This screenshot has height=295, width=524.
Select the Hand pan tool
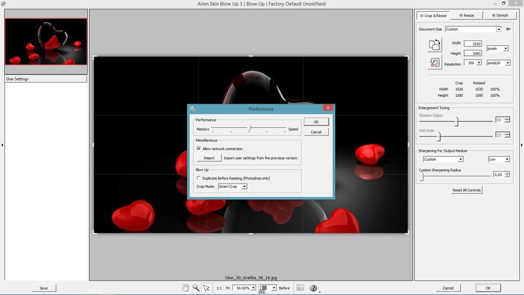pos(186,287)
